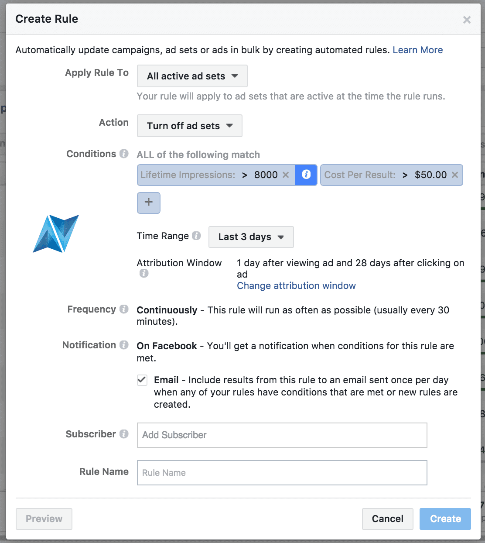Open the Last 3 days dropdown
The height and width of the screenshot is (543, 485).
(x=251, y=237)
